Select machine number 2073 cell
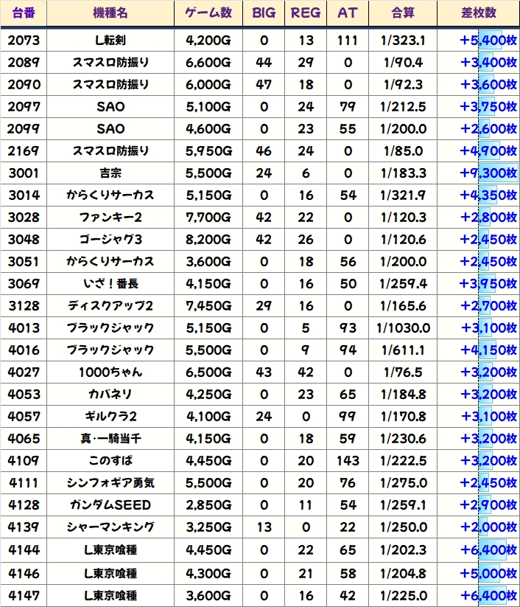The height and width of the screenshot is (607, 520). pos(24,41)
